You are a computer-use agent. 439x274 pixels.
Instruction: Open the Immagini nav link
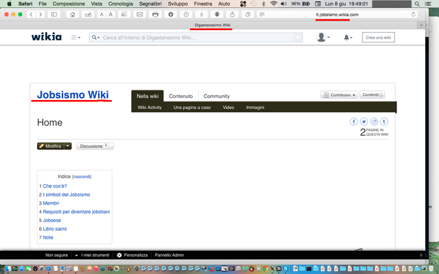pyautogui.click(x=255, y=108)
